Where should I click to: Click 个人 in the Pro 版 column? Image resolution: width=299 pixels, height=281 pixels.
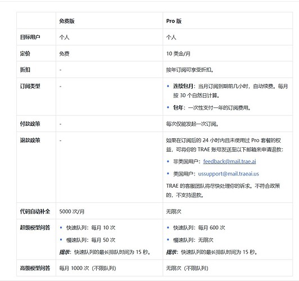(x=171, y=37)
